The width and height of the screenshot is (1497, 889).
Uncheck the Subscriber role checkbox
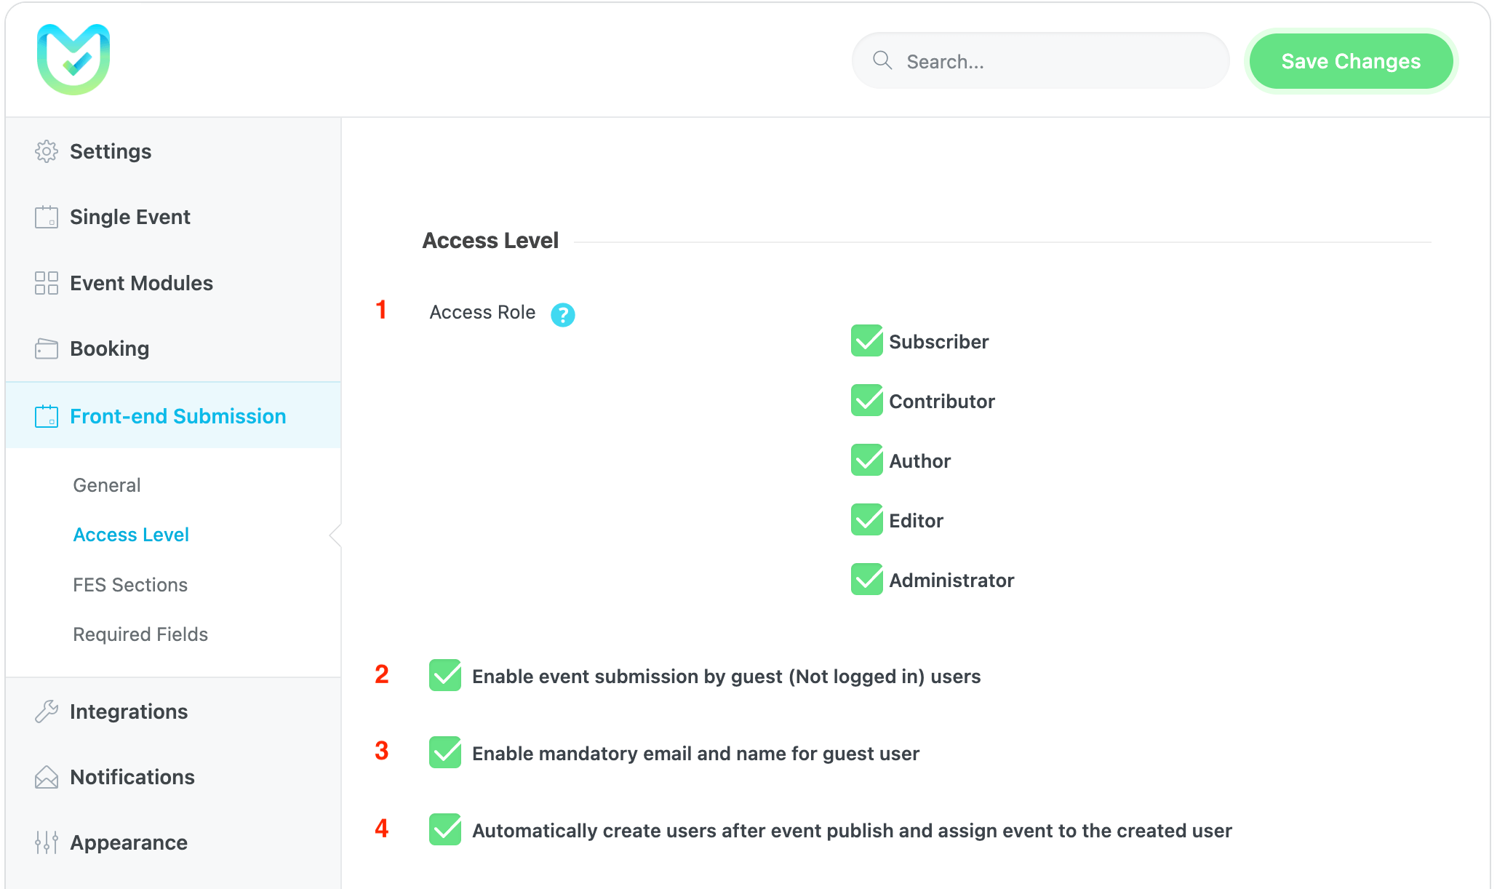coord(866,341)
